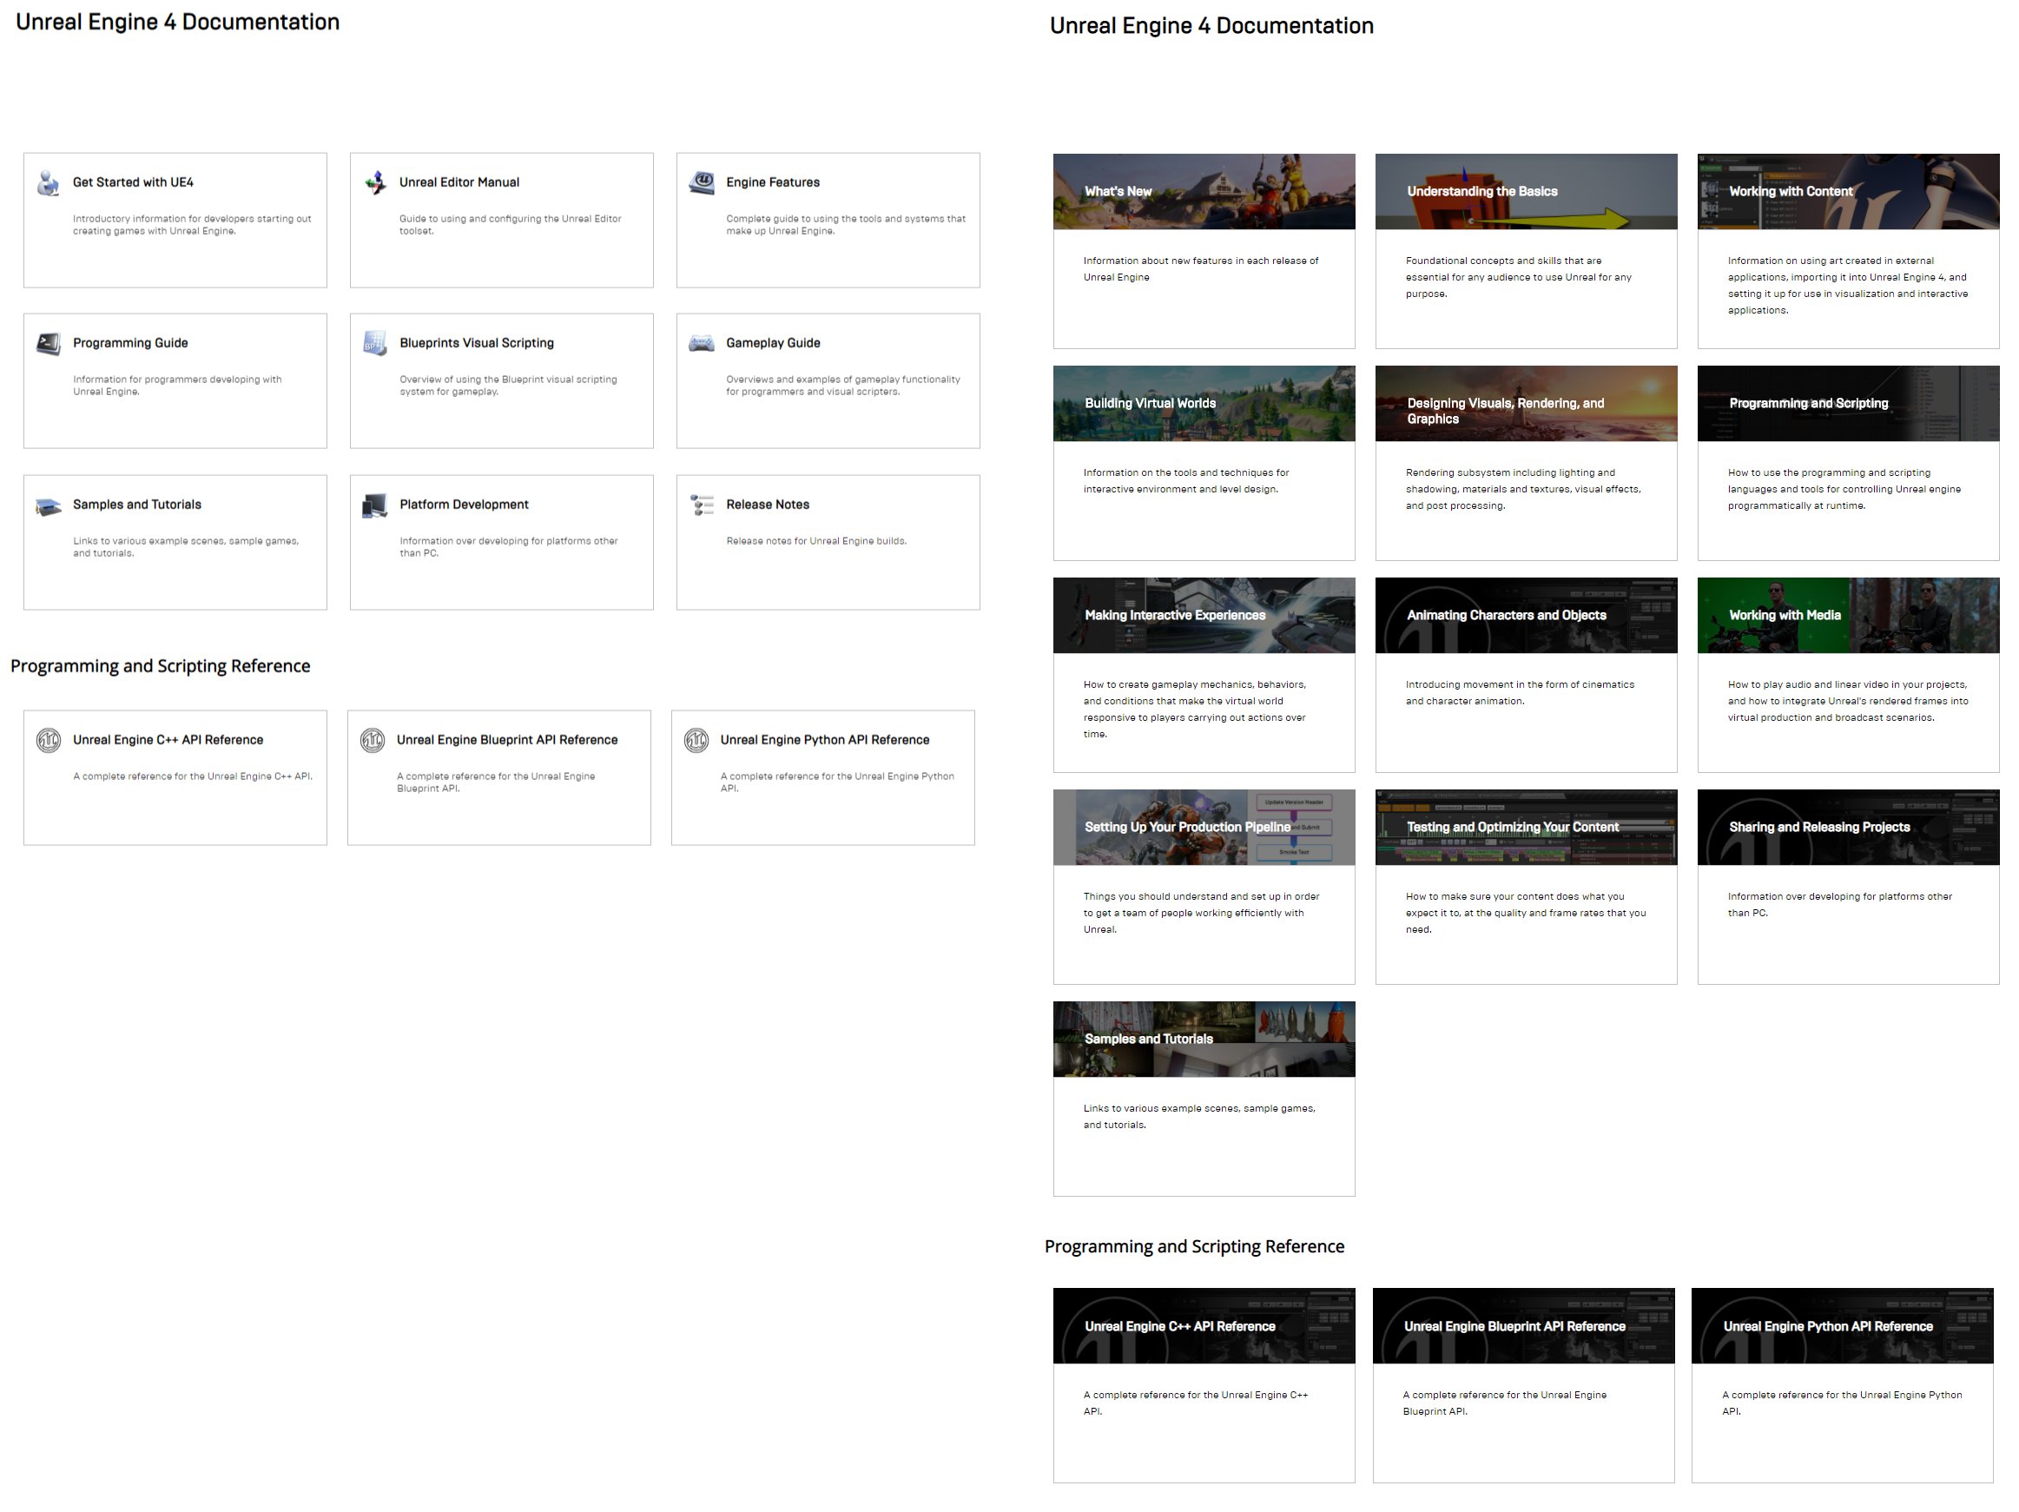Open Unreal Engine Blueprint API Reference banner

1523,1326
